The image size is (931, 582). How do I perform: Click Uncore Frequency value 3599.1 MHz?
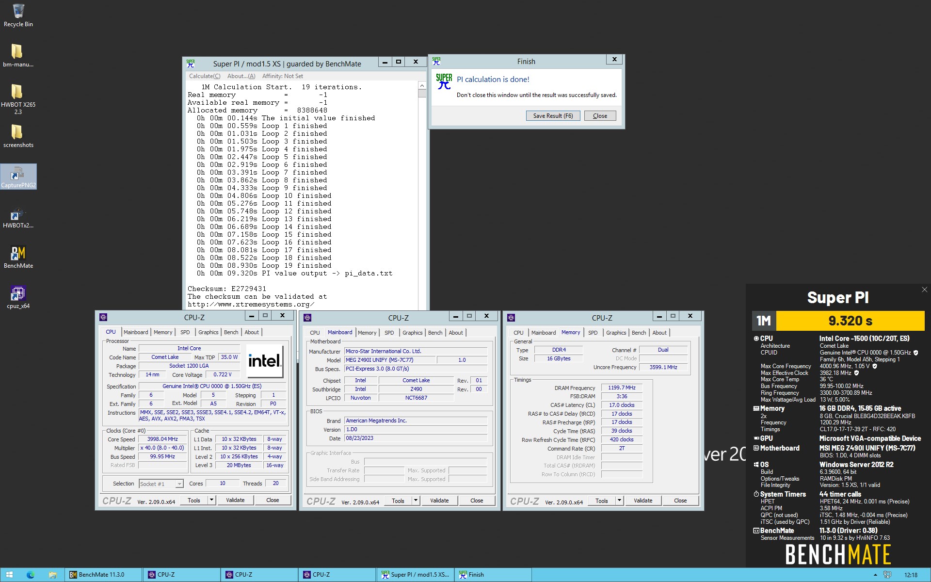point(663,367)
